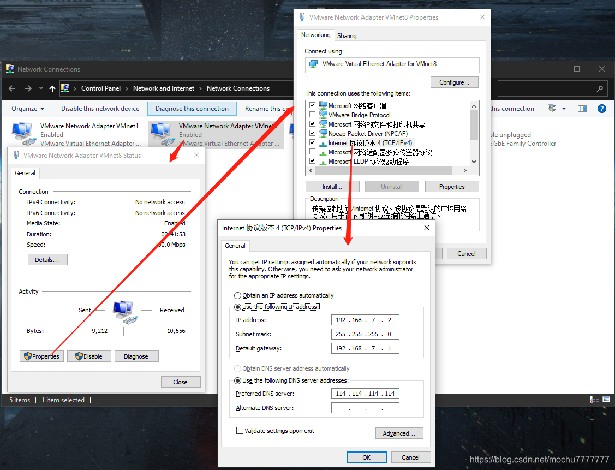Select VMware Network Adapter VMnet1 icon
Screen dimensions: 615x470
tap(23, 133)
